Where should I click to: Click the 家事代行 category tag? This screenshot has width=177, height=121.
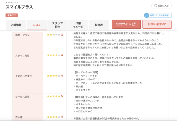pyautogui.click(x=11, y=15)
